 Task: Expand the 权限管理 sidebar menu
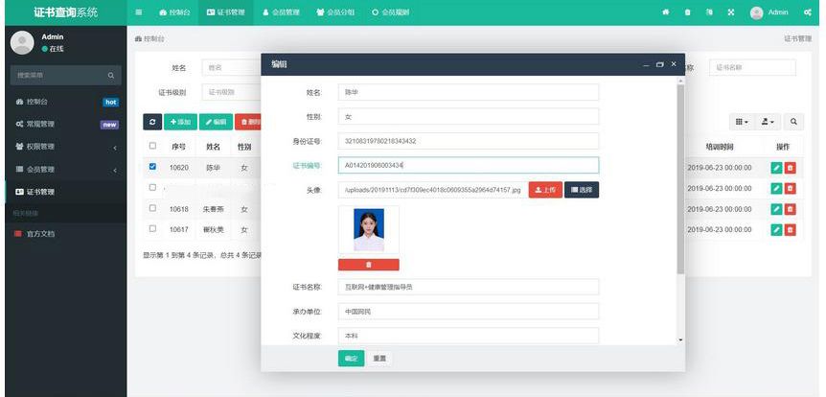pyautogui.click(x=62, y=146)
